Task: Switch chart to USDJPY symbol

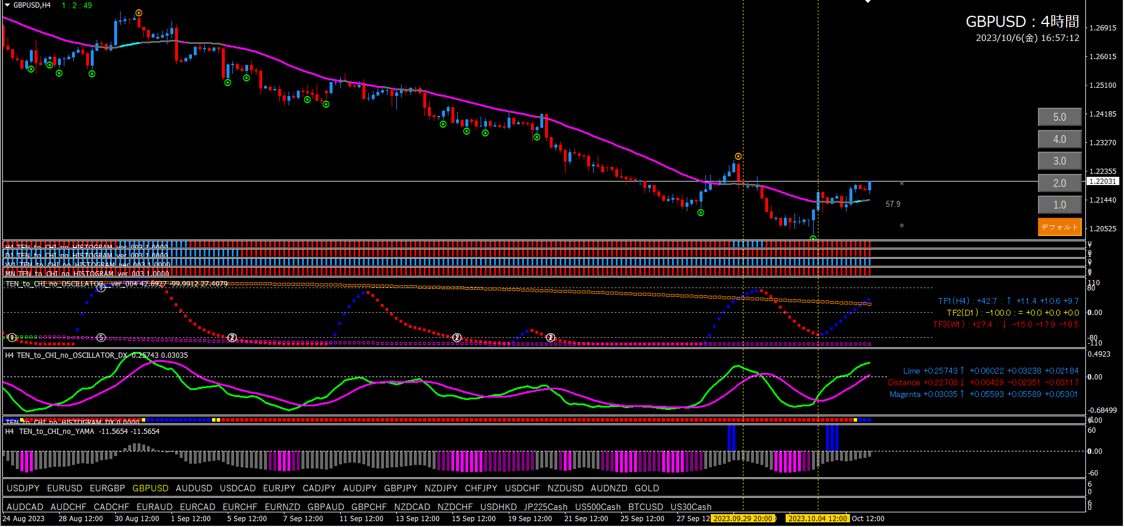Action: tap(23, 488)
